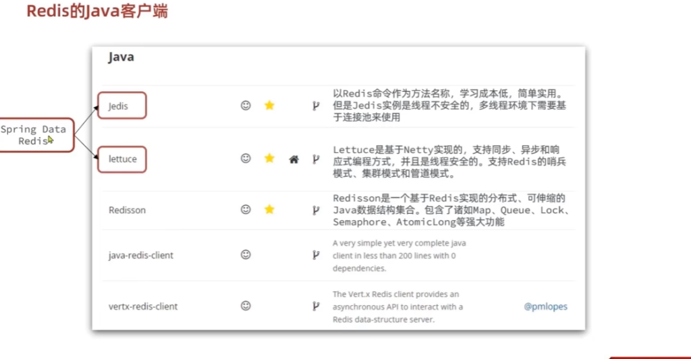
Task: Click the gold star next to Redisson
Action: [269, 210]
